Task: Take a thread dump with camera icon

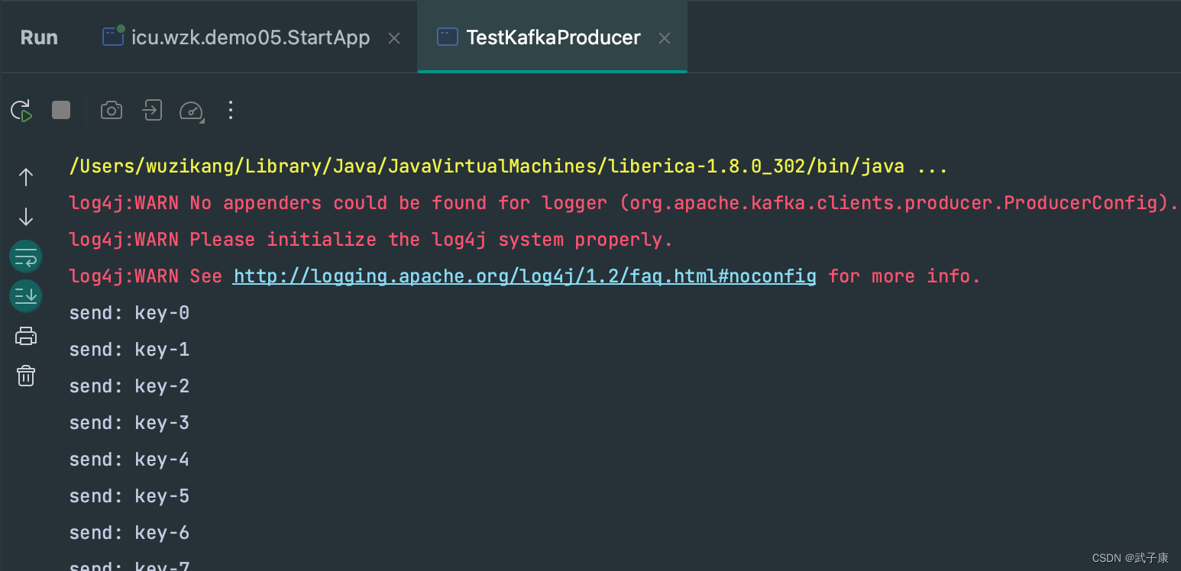Action: click(112, 111)
